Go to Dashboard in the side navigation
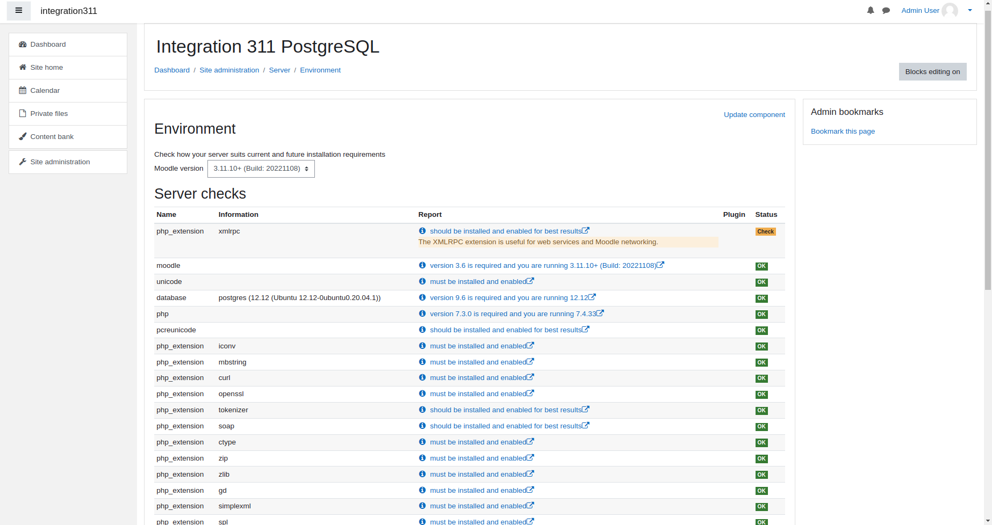Screen dimensions: 992x525 coord(68,45)
